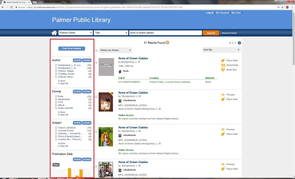The width and height of the screenshot is (295, 179).
Task: Click Palmer Public, Juvenile fiction materials location
Action: tap(170, 82)
